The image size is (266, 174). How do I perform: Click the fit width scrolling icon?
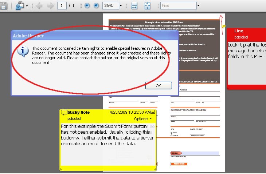(x=134, y=5)
